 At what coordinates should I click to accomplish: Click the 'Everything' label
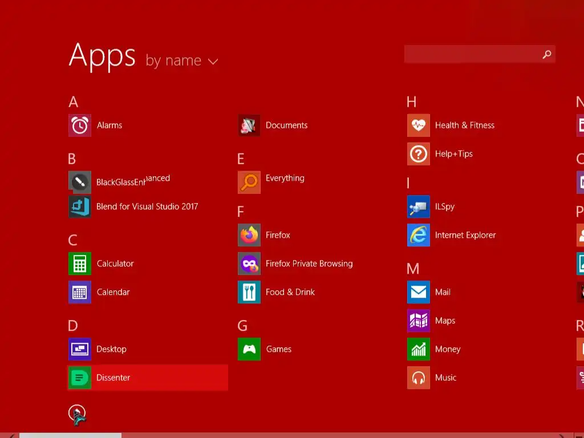pyautogui.click(x=285, y=179)
